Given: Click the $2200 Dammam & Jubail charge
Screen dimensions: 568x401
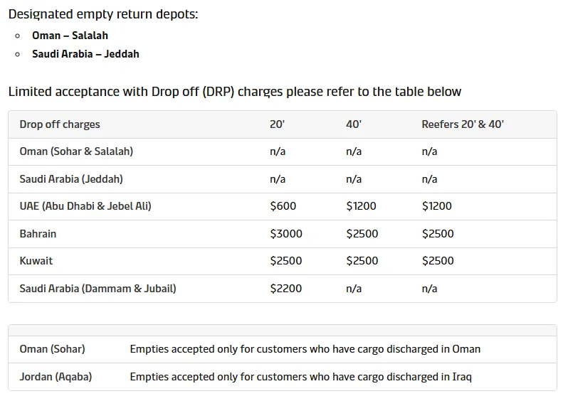Looking at the screenshot, I should click(x=286, y=289).
